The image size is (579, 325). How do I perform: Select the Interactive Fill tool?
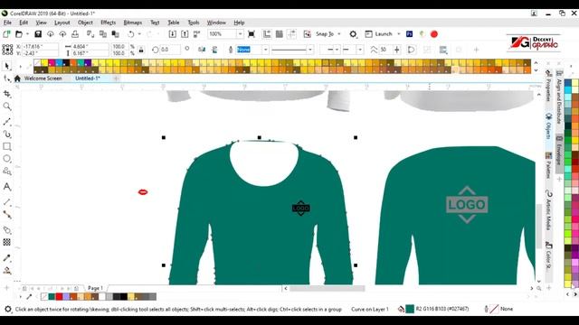(6, 271)
